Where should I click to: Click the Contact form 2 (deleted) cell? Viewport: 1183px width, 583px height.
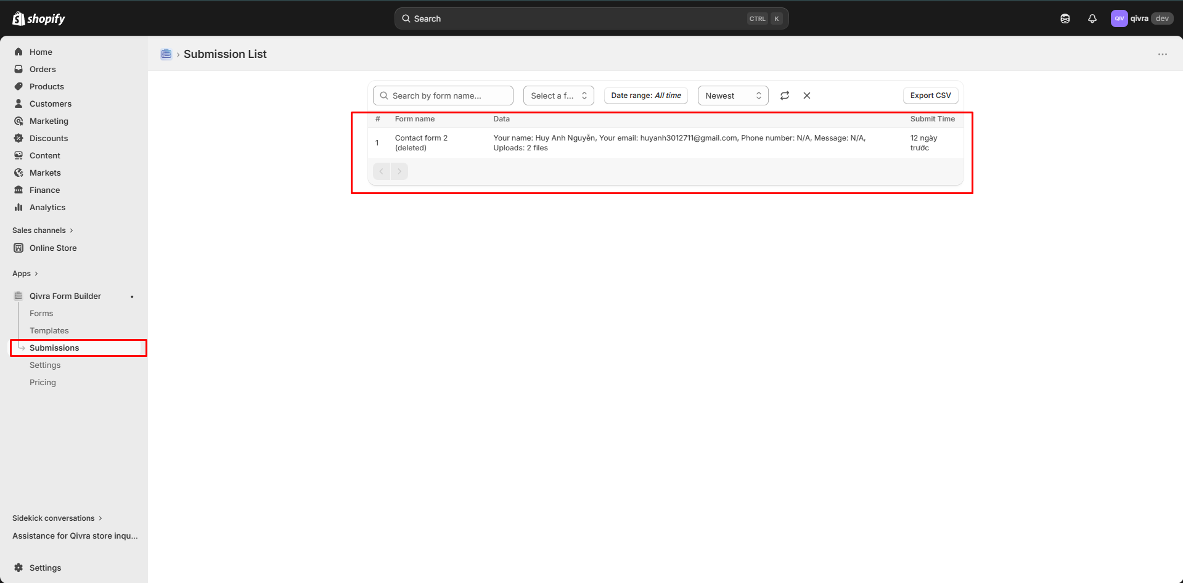pyautogui.click(x=421, y=143)
